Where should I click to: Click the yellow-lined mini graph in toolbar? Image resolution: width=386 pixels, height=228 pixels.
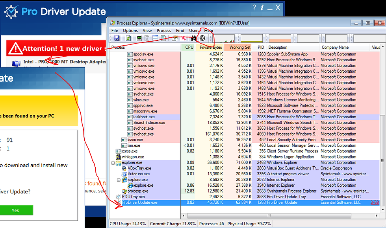(x=252, y=39)
